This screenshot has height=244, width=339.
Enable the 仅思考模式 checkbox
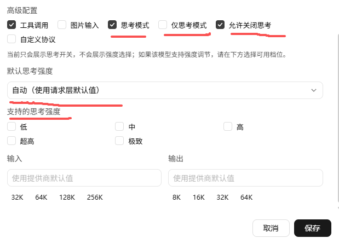[163, 25]
